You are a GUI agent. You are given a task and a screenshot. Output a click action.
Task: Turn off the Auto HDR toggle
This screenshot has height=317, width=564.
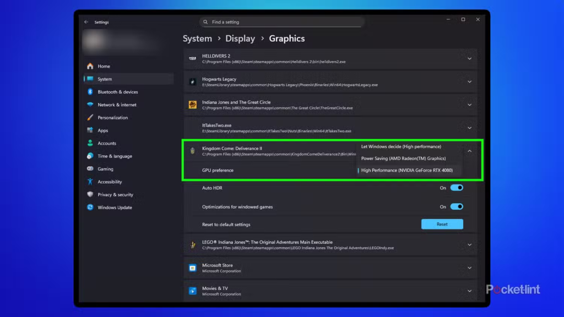point(457,188)
